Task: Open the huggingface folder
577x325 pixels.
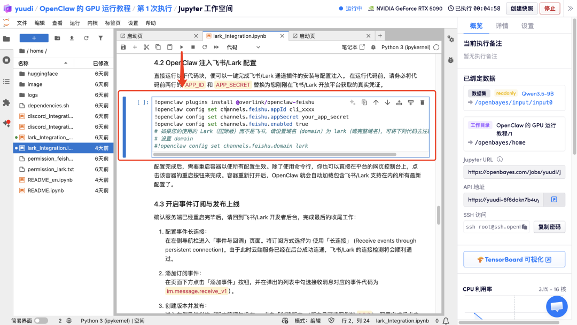Action: click(64, 74)
